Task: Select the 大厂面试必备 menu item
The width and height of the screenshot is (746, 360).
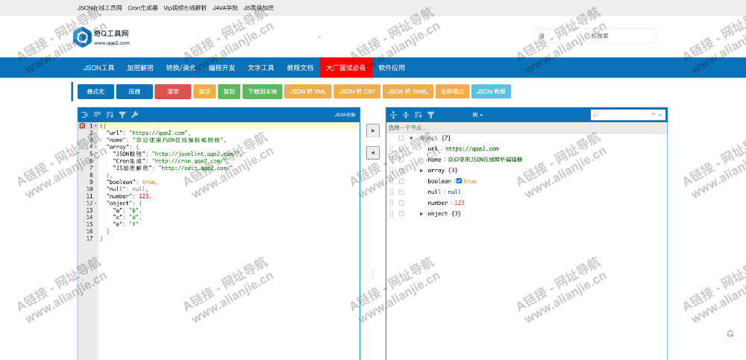Action: coord(345,68)
